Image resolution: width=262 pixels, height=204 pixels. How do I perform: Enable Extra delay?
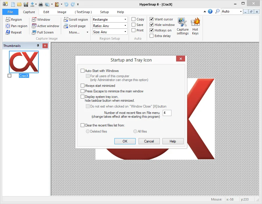pos(151,36)
